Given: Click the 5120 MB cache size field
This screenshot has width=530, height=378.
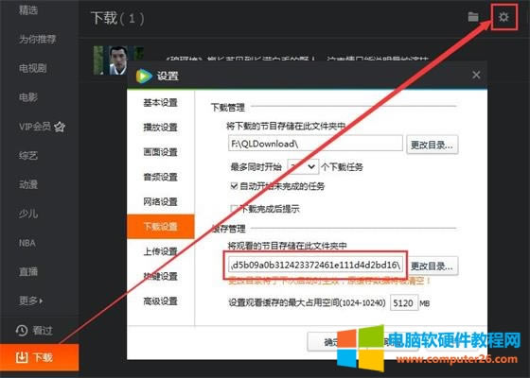Looking at the screenshot, I should point(404,303).
